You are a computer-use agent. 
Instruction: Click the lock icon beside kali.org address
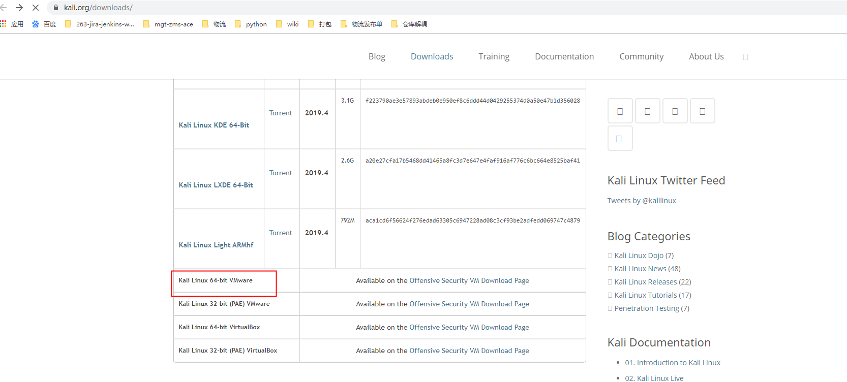56,8
